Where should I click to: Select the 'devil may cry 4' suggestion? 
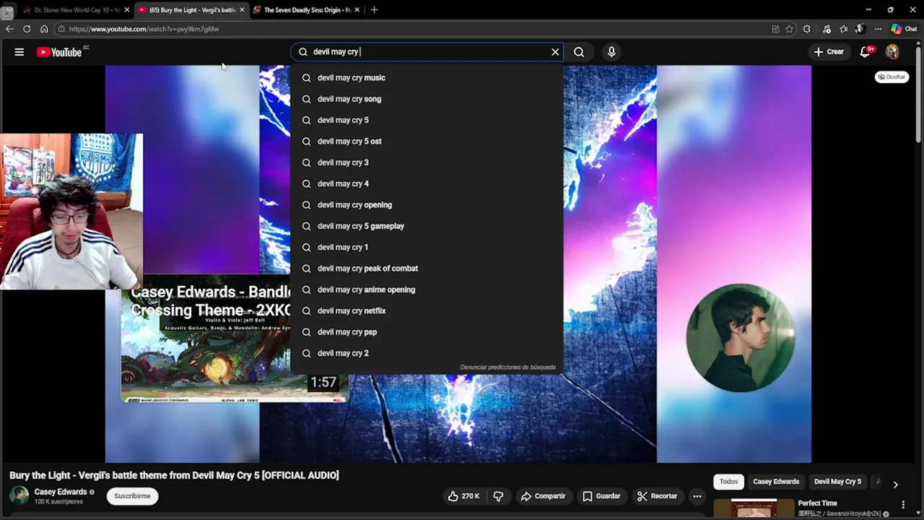coord(427,183)
